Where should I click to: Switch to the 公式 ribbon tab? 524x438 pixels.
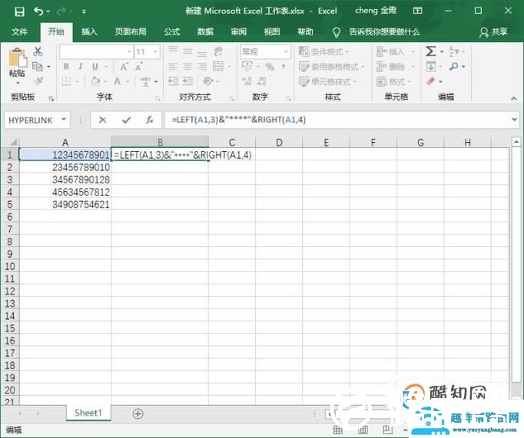(172, 31)
